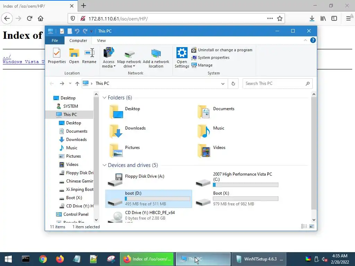This screenshot has width=355, height=266.
Task: Select Control Panel in navigation pane
Action: tap(76, 214)
